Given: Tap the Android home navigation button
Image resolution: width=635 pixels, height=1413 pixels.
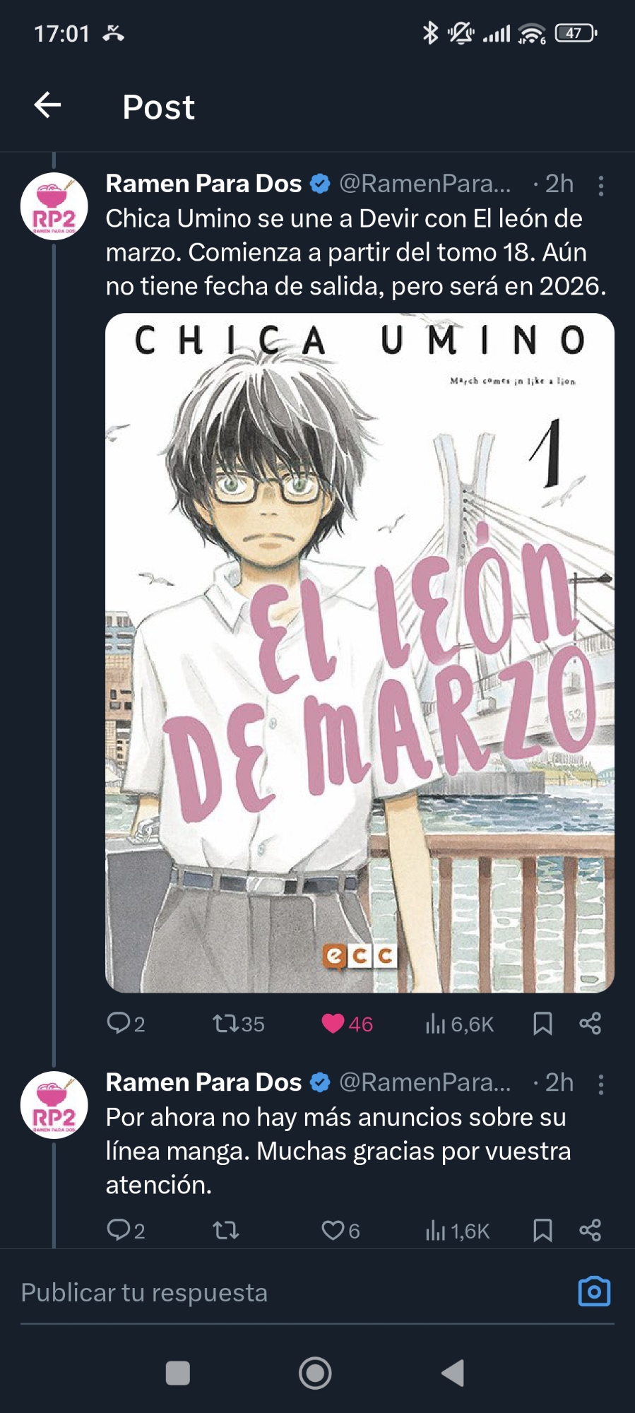Looking at the screenshot, I should [315, 1373].
